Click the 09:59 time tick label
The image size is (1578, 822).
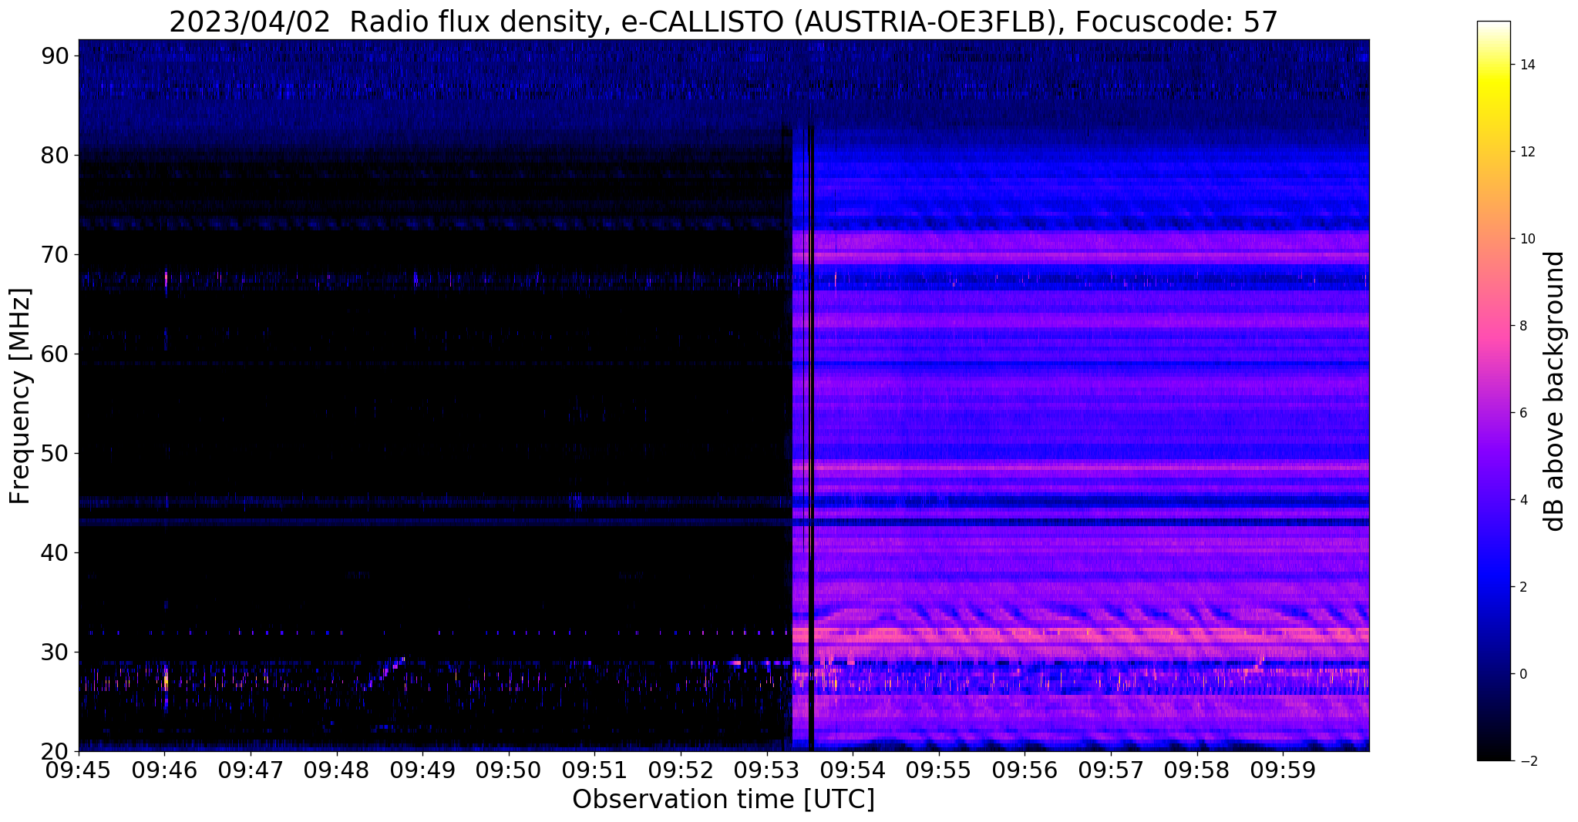(x=1284, y=770)
